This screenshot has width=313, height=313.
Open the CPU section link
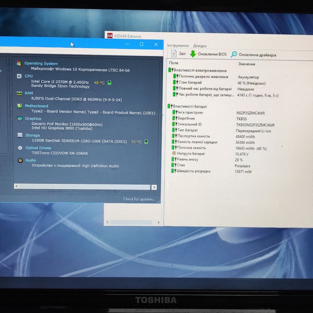29,76
